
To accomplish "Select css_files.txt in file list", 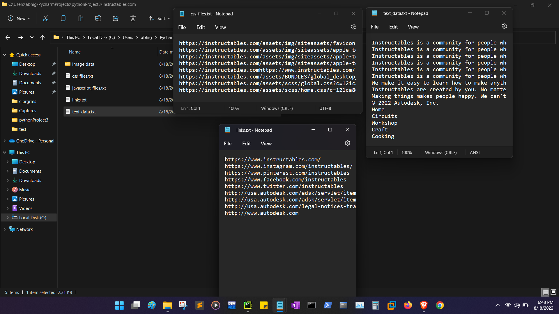I will pyautogui.click(x=83, y=76).
